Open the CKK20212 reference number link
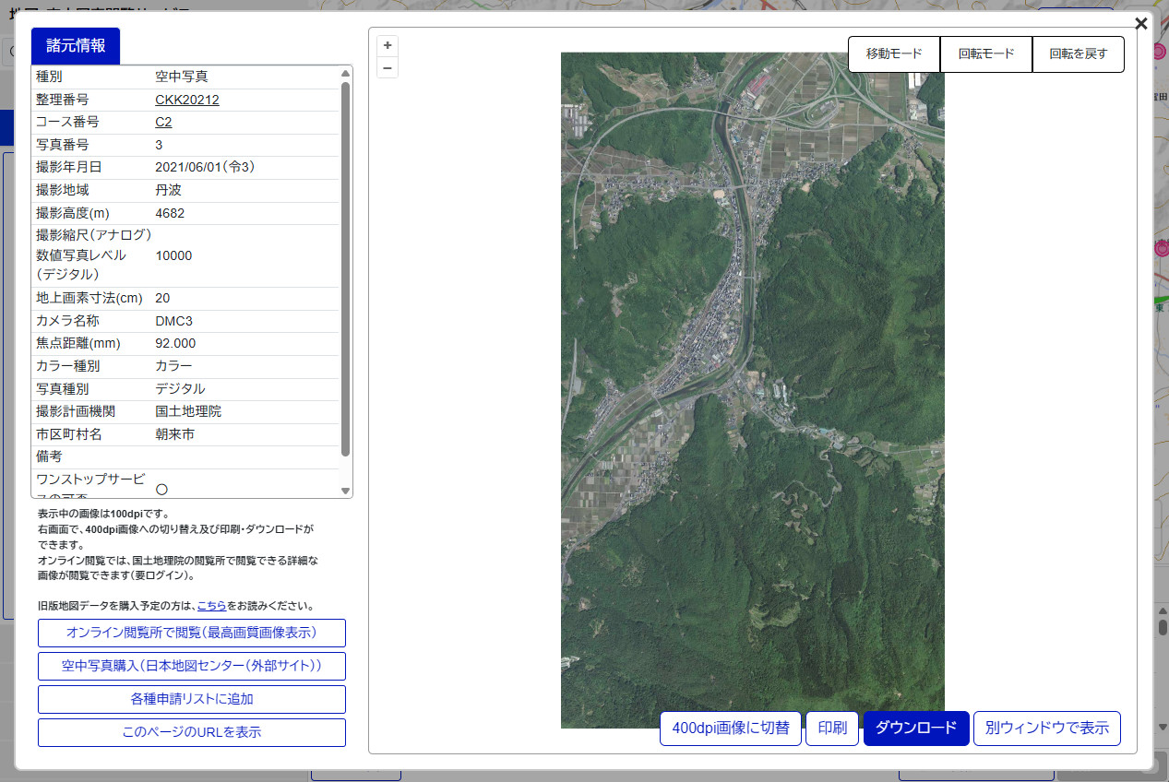The image size is (1169, 782). (187, 100)
